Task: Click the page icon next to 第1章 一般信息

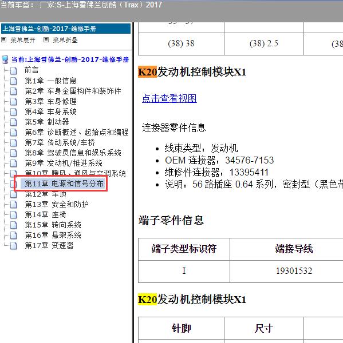Action: click(14, 81)
